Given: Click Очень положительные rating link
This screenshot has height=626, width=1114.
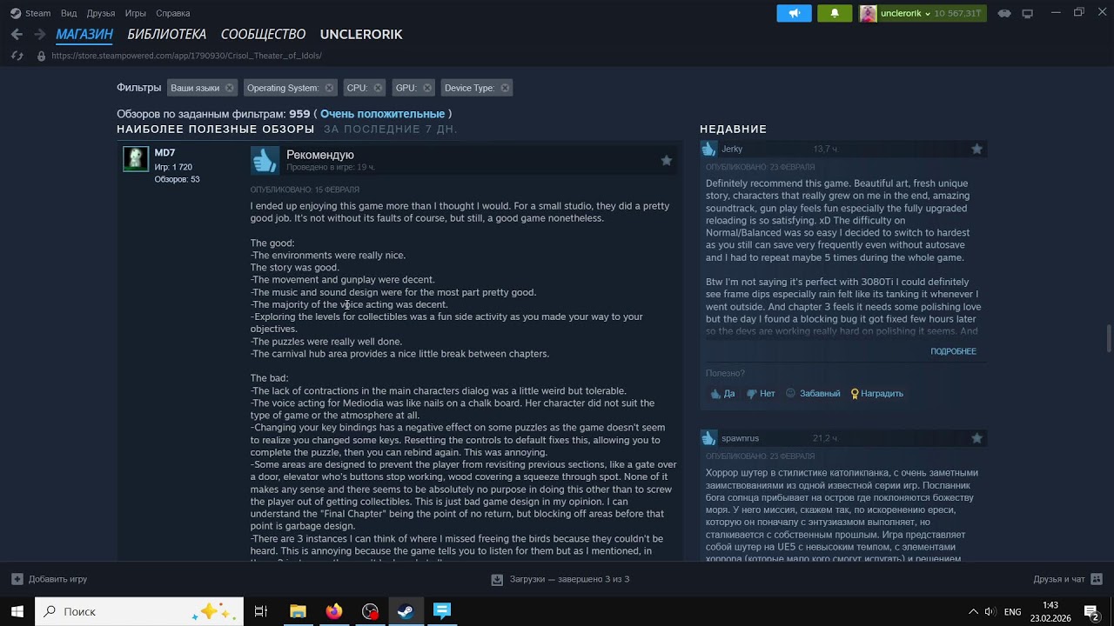Looking at the screenshot, I should point(382,114).
